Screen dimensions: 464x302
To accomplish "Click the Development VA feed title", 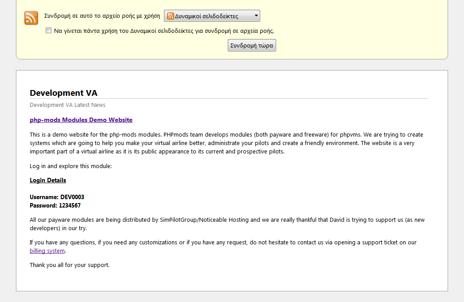I will click(x=64, y=93).
